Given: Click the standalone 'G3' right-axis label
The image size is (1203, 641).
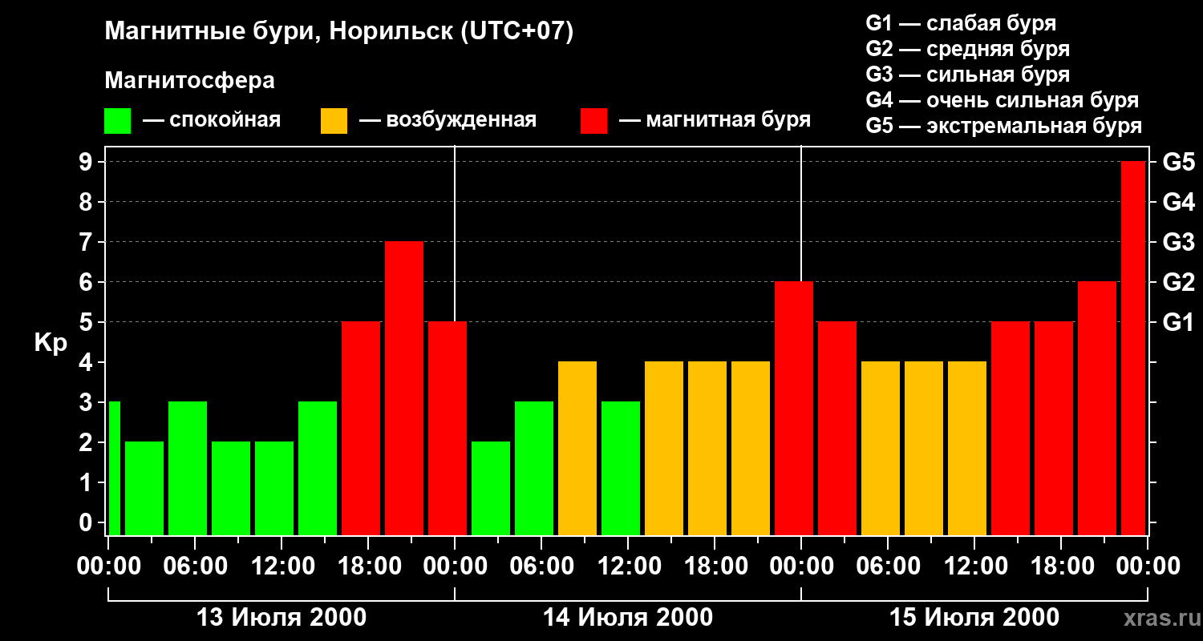Looking at the screenshot, I should tap(1178, 243).
